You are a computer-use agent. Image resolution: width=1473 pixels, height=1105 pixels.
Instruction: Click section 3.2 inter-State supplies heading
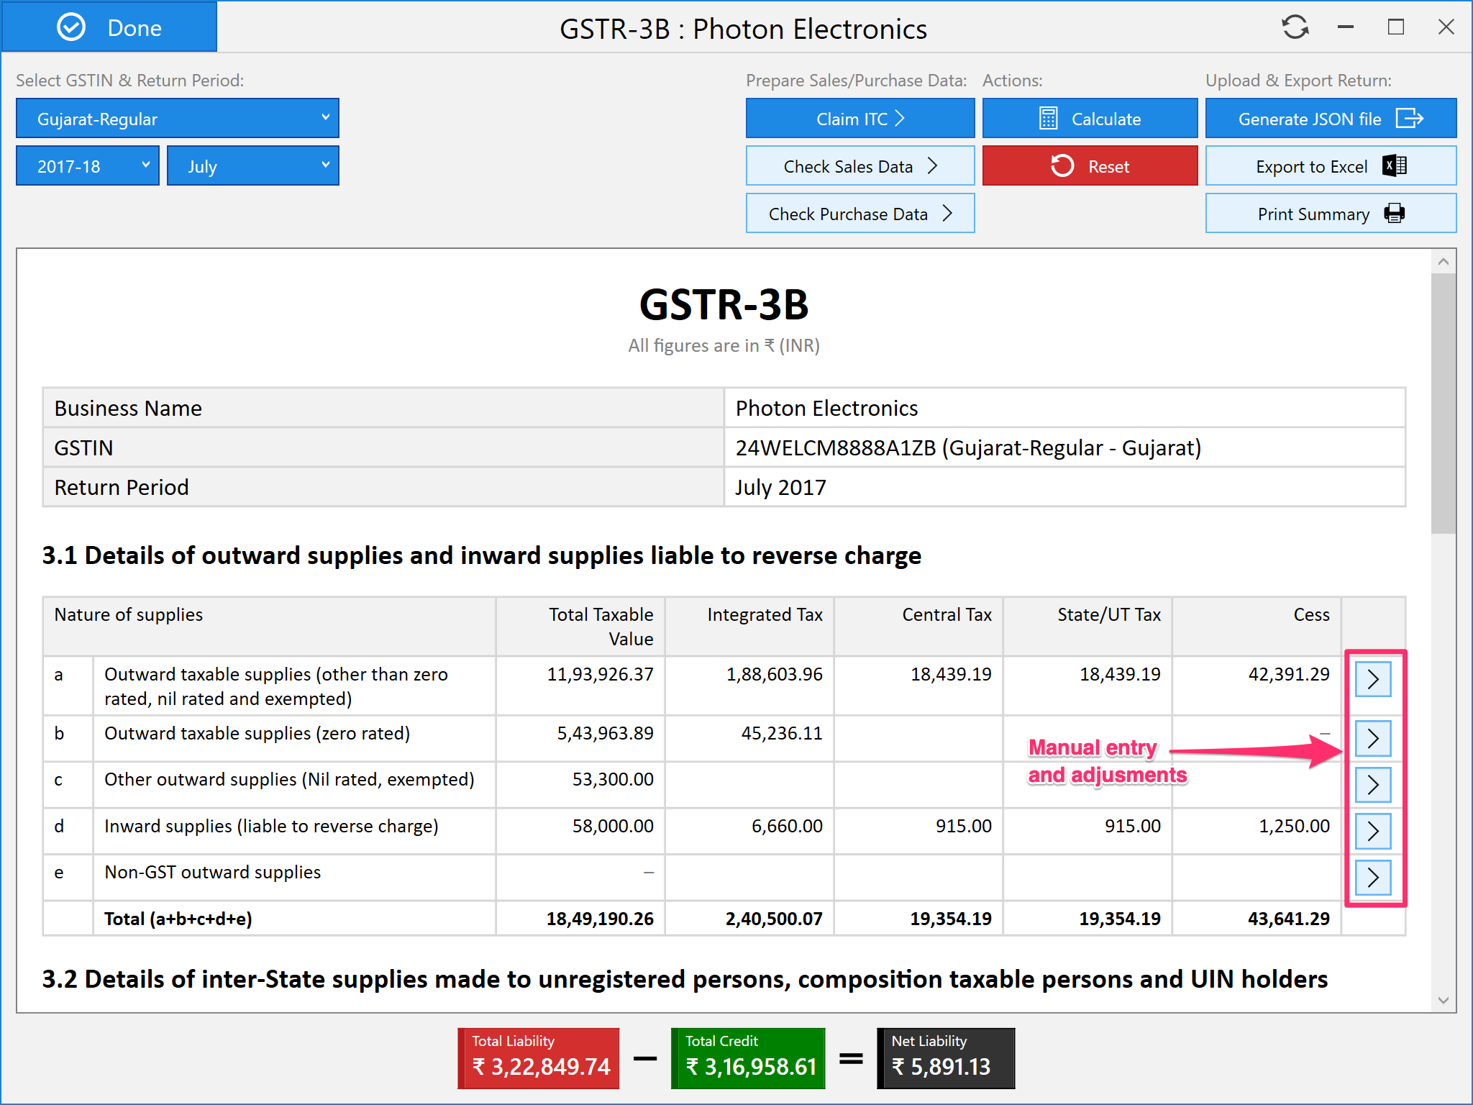(685, 980)
